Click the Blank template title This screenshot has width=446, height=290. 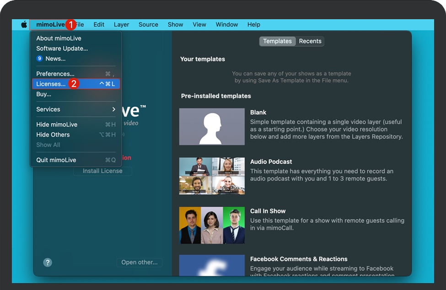pyautogui.click(x=258, y=113)
